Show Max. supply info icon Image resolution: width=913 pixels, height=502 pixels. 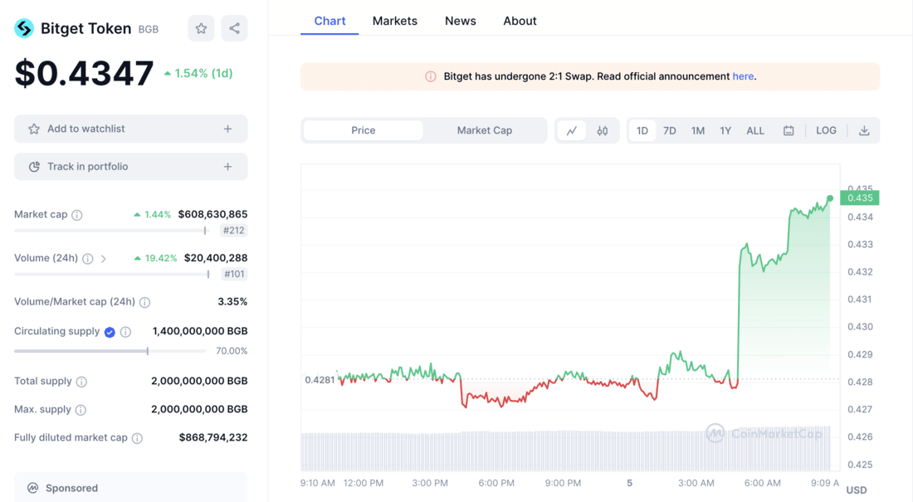pos(81,410)
